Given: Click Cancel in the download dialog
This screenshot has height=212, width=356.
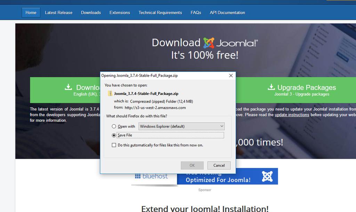Looking at the screenshot, I should click(x=219, y=165).
